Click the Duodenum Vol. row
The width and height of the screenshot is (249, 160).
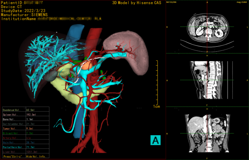click(x=26, y=110)
